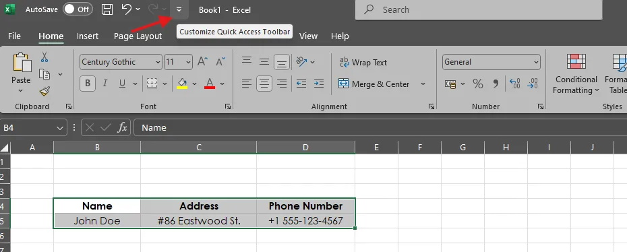Open the Century Gothic font dropdown
This screenshot has height=252, width=627.
coord(121,62)
